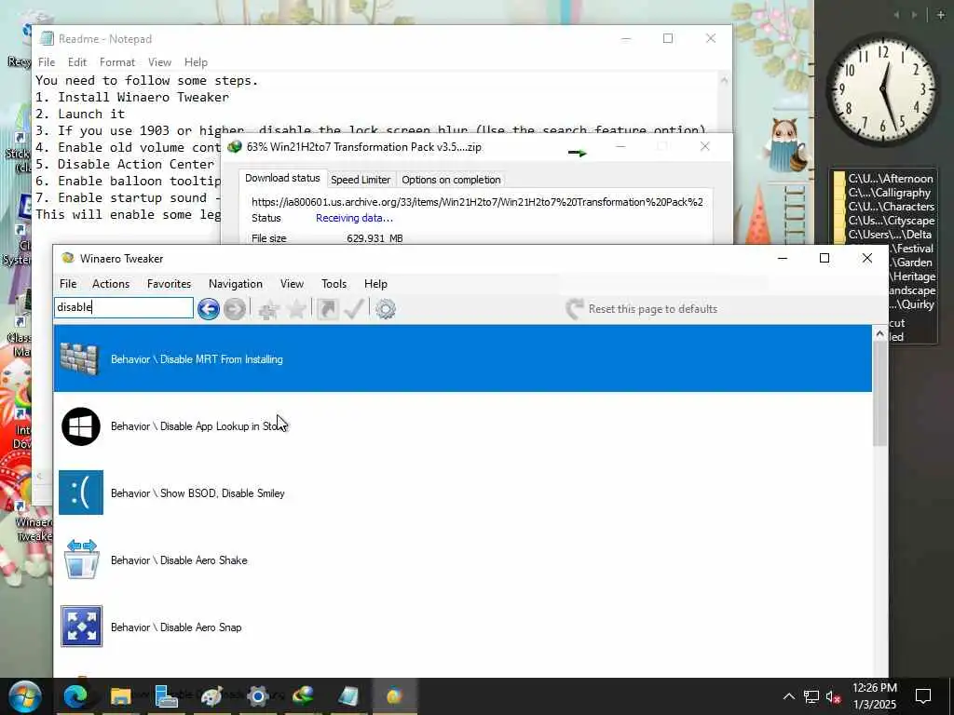This screenshot has height=715, width=954.
Task: Open the File menu in Notepad
Action: click(x=47, y=62)
